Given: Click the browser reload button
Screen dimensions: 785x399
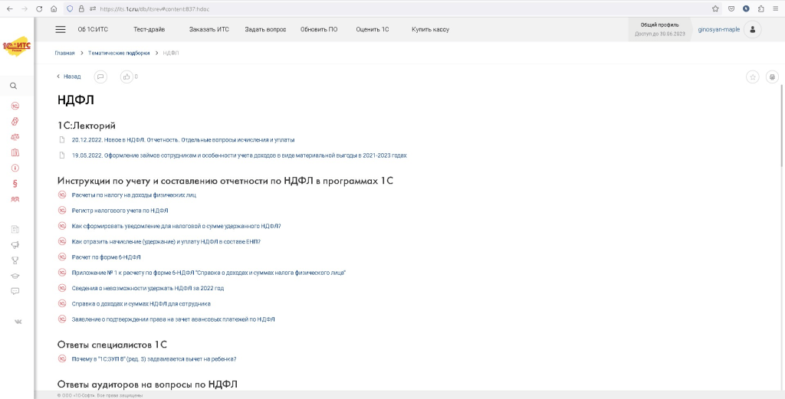Looking at the screenshot, I should [x=39, y=8].
